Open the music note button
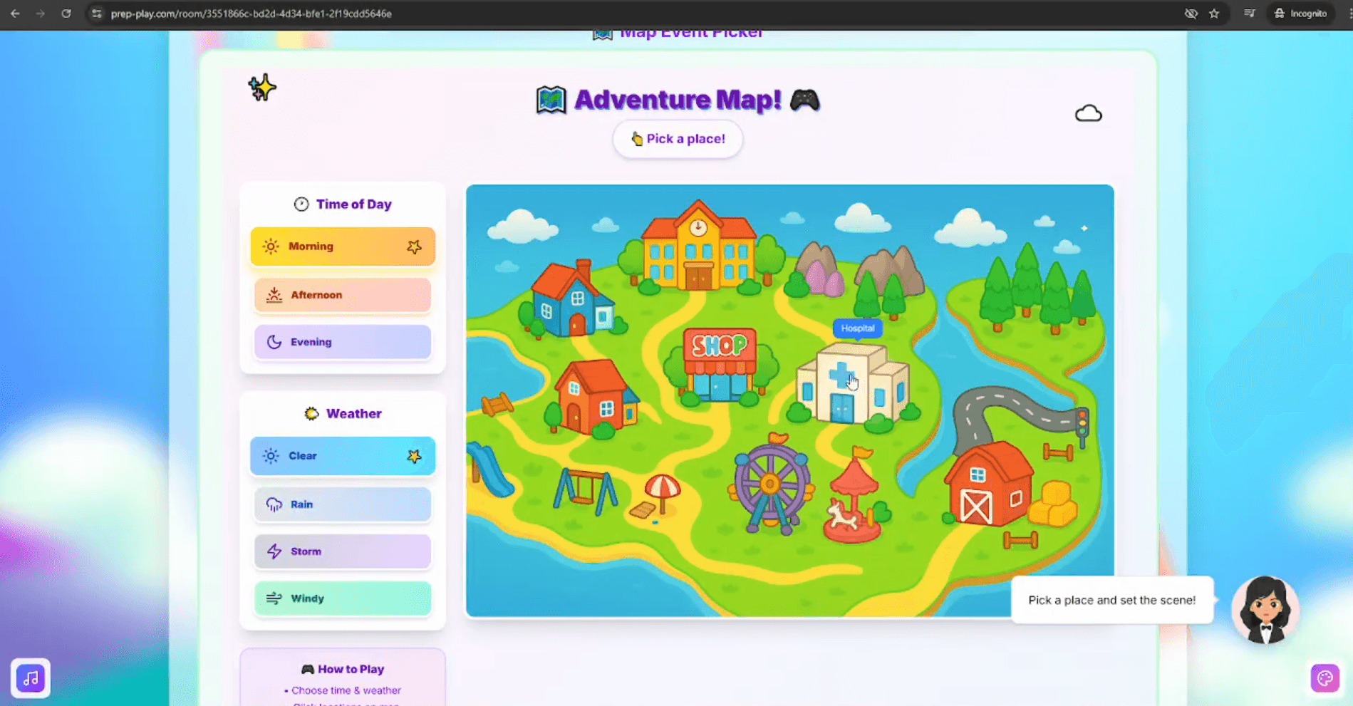This screenshot has height=706, width=1353. coord(31,678)
